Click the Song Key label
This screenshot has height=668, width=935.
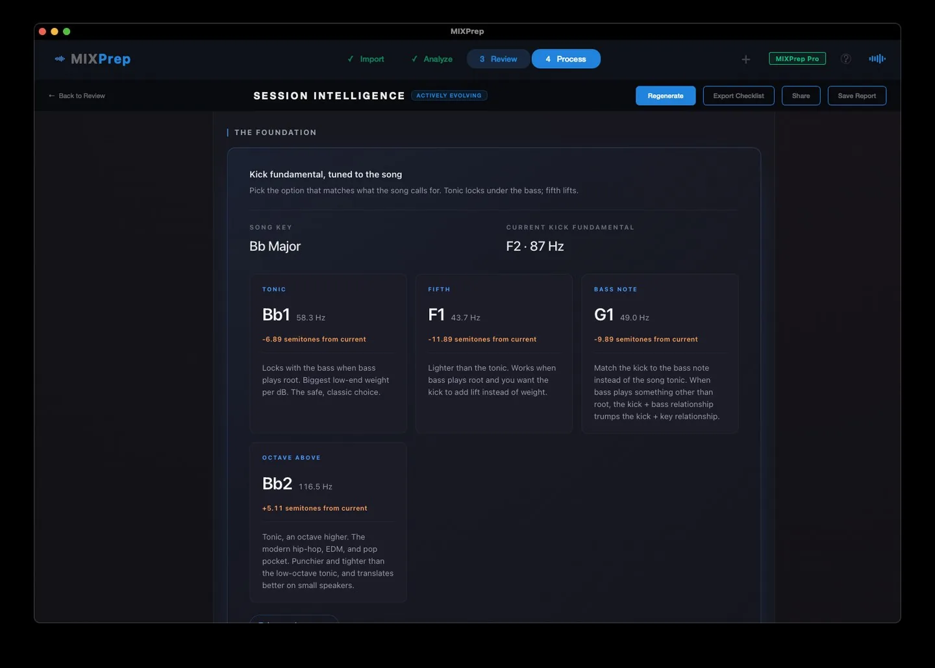click(x=271, y=228)
